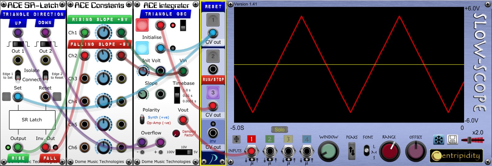Viewport: 492px width, 166px height.
Task: Click the green WINDOW knob
Action: [x=329, y=151]
